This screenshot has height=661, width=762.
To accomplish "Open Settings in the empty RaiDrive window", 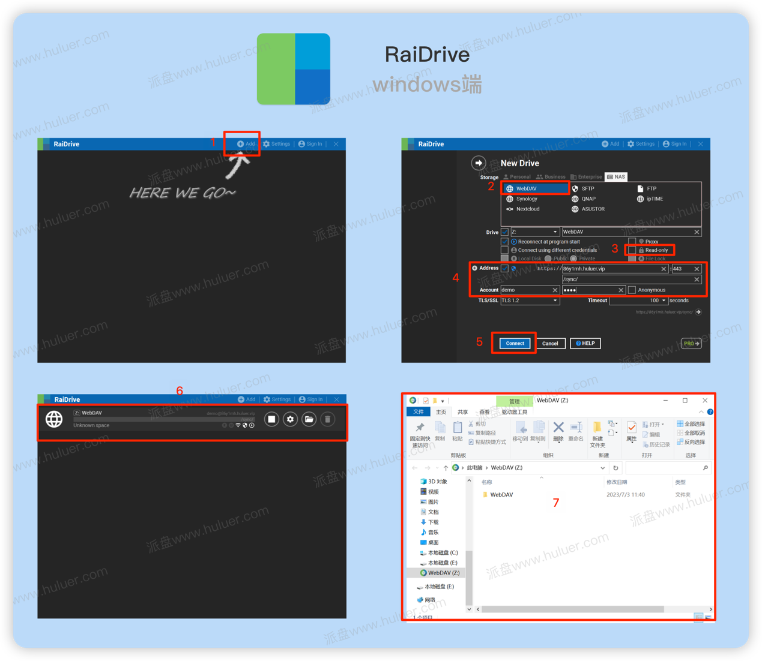I will tap(277, 144).
